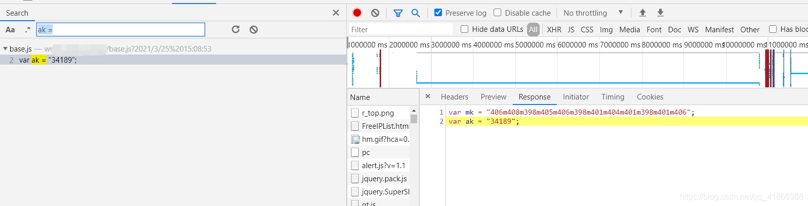Collapse the base.js search result group
The width and height of the screenshot is (808, 206).
tap(5, 49)
